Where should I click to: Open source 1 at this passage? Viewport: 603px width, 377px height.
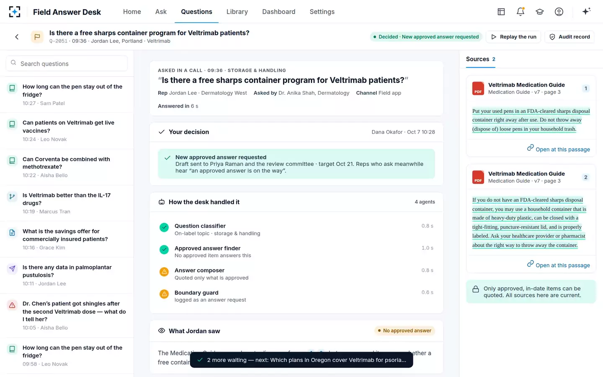click(559, 149)
